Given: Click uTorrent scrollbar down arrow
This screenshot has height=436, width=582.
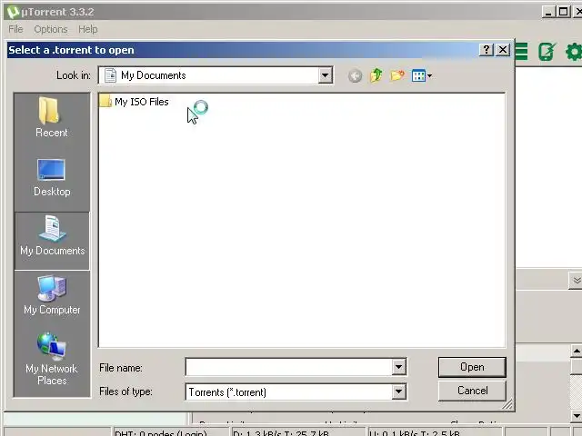Looking at the screenshot, I should click(577, 416).
